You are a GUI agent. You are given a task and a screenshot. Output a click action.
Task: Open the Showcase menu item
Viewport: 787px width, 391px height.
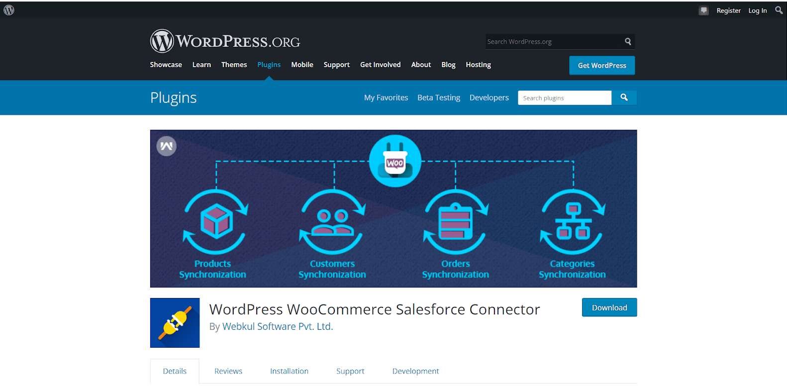(166, 65)
